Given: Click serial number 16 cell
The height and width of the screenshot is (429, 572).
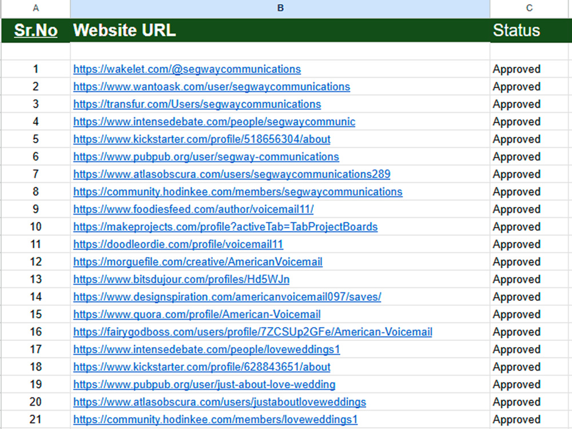Looking at the screenshot, I should click(35, 332).
